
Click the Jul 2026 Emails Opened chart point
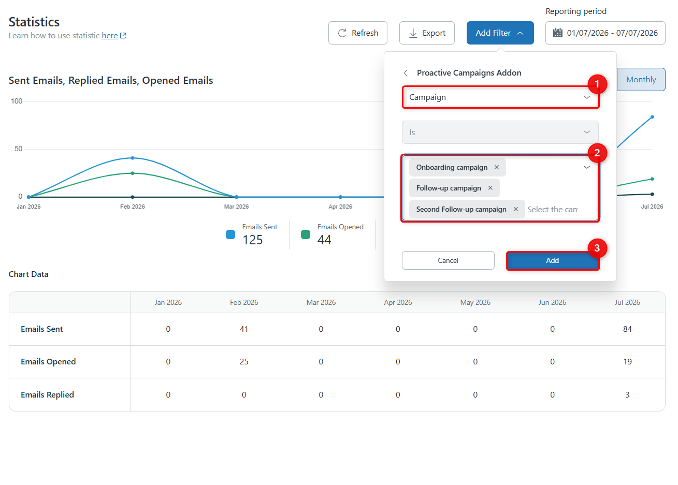[652, 179]
